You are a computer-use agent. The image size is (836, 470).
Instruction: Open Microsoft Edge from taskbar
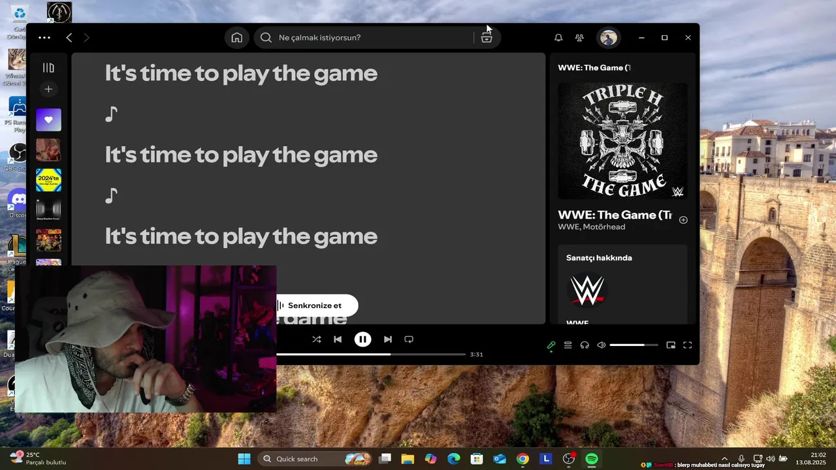coord(453,459)
